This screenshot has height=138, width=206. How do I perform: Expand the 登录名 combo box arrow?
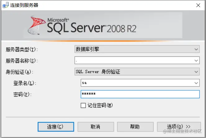pyautogui.click(x=196, y=83)
